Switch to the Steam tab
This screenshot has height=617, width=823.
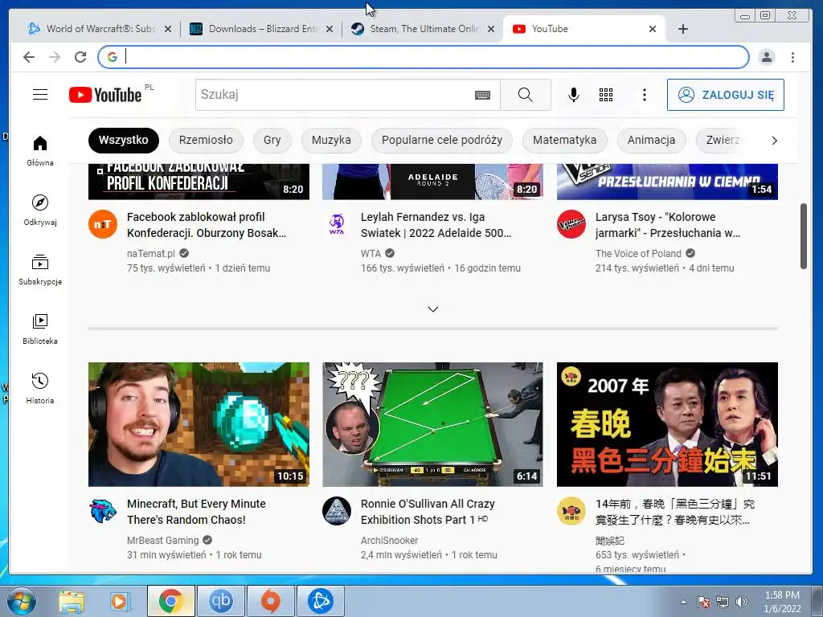(423, 29)
